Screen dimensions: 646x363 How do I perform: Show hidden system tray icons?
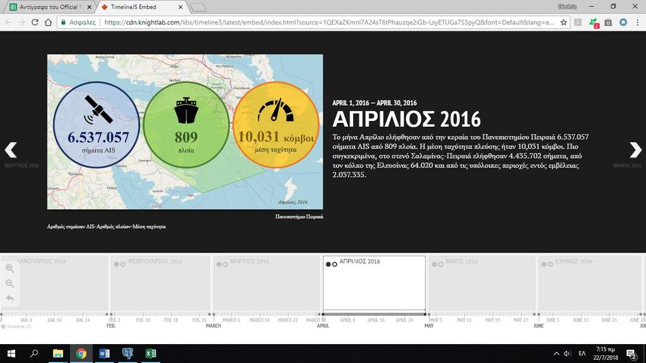[x=556, y=354]
